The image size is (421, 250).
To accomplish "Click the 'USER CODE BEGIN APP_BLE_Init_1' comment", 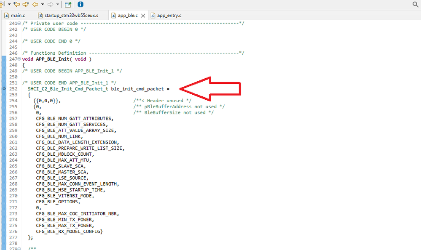I will click(72, 71).
